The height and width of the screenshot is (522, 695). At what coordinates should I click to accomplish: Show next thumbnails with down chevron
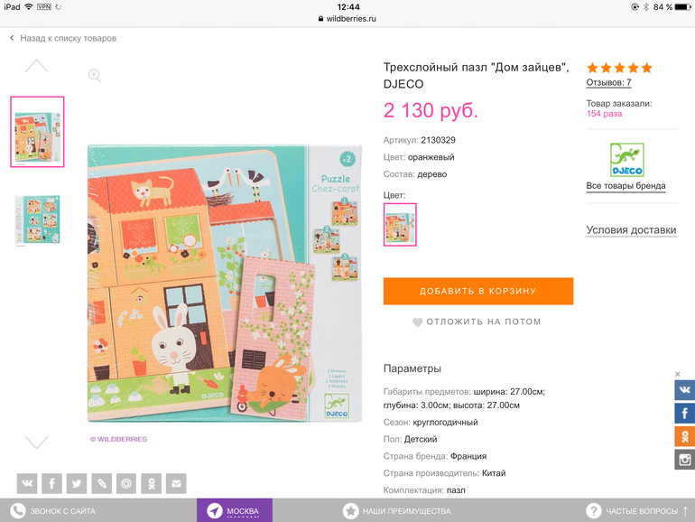[x=37, y=443]
